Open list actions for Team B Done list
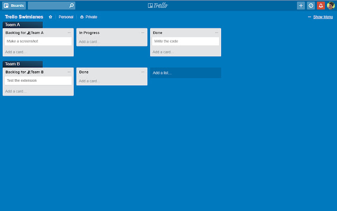Image resolution: width=337 pixels, height=211 pixels. pyautogui.click(x=143, y=72)
